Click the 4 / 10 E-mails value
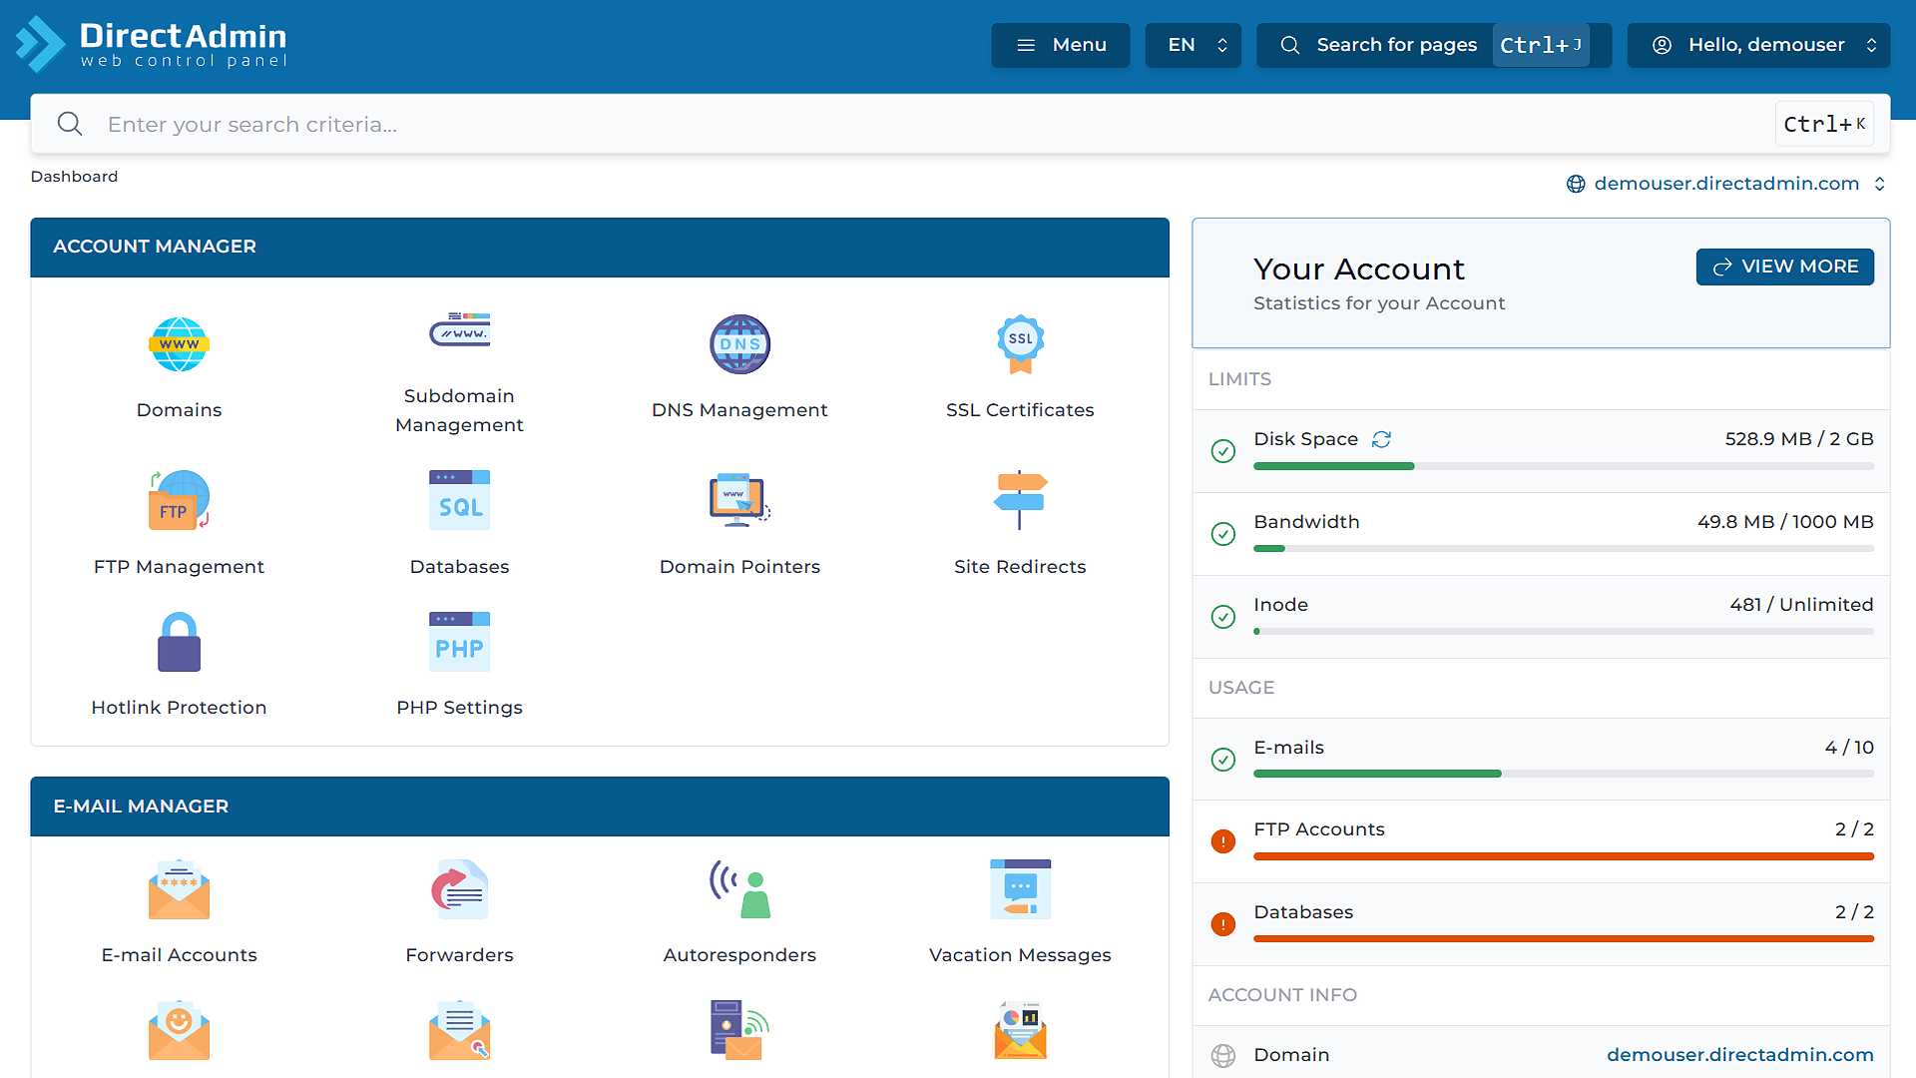Image resolution: width=1916 pixels, height=1078 pixels. pos(1848,748)
